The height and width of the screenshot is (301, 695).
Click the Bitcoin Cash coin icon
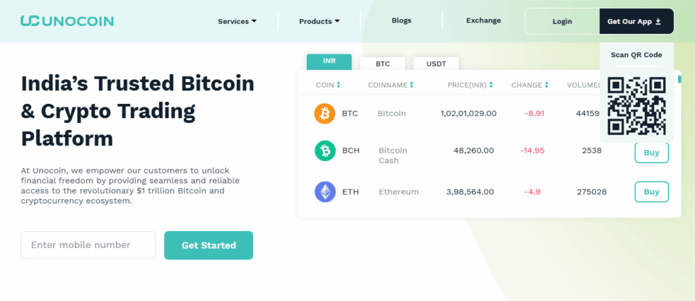(324, 151)
